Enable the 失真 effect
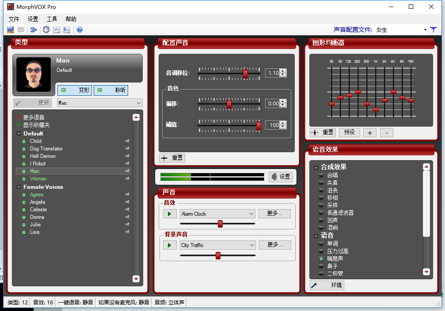Screen dimensions: 445x311 (321, 183)
